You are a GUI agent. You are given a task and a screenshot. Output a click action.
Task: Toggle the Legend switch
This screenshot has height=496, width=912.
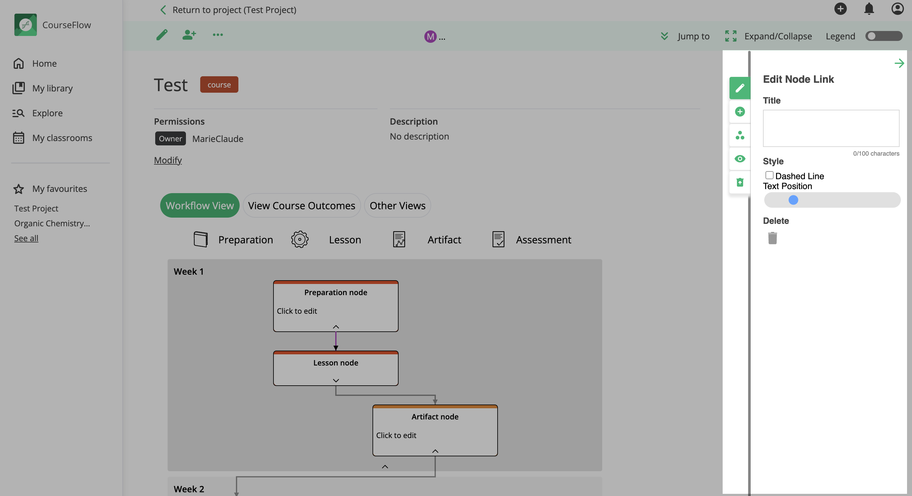pos(883,36)
